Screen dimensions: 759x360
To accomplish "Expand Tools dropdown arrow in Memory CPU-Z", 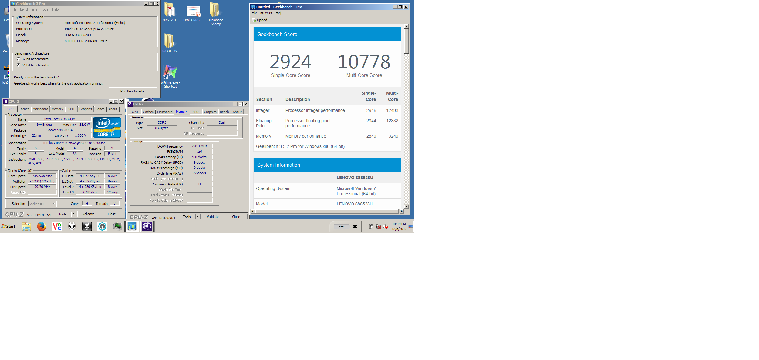I will [198, 217].
